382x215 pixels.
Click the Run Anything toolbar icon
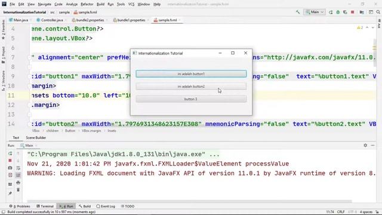[x=371, y=12]
